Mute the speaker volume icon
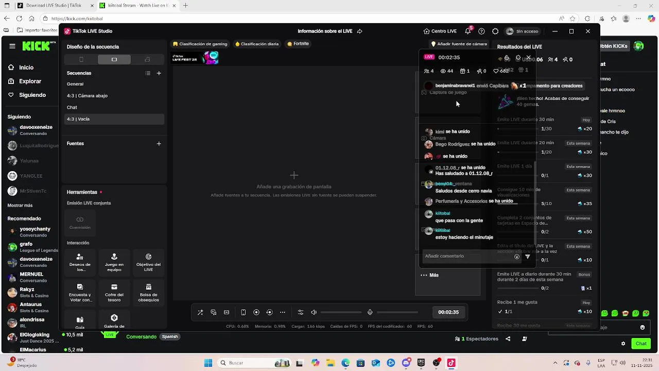Viewport: 659px width, 371px height. [314, 312]
